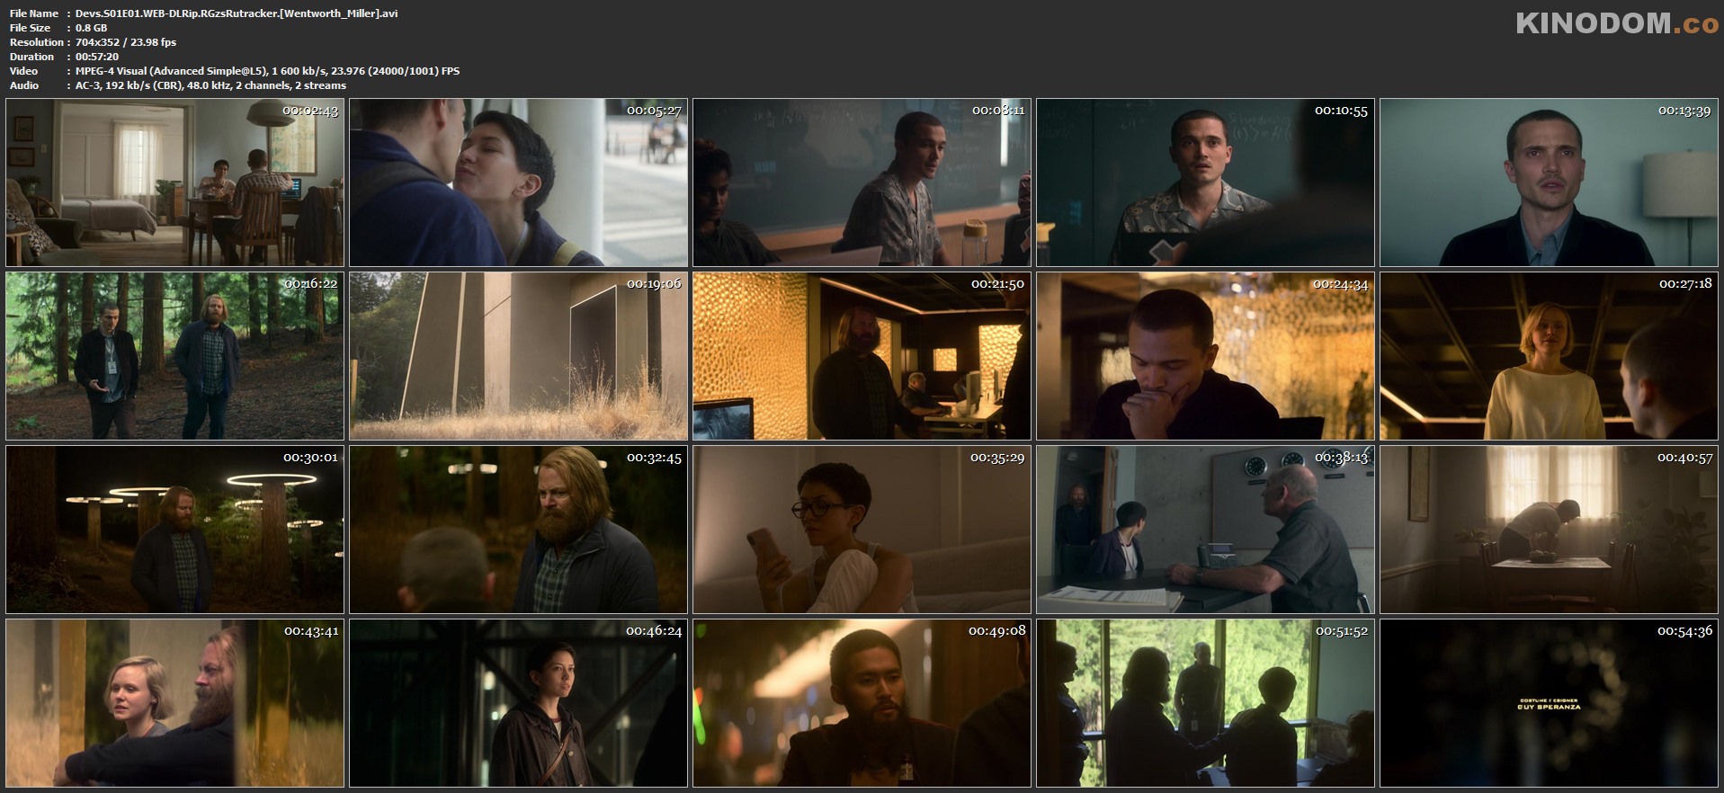Image resolution: width=1724 pixels, height=793 pixels.
Task: Select the thumbnail timestamped 00:05:27
Action: click(519, 183)
